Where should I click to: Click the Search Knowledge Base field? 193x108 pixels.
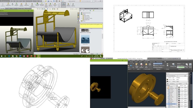click(x=86, y=1)
